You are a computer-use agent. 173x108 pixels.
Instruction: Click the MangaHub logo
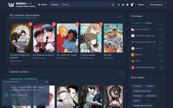point(21,5)
